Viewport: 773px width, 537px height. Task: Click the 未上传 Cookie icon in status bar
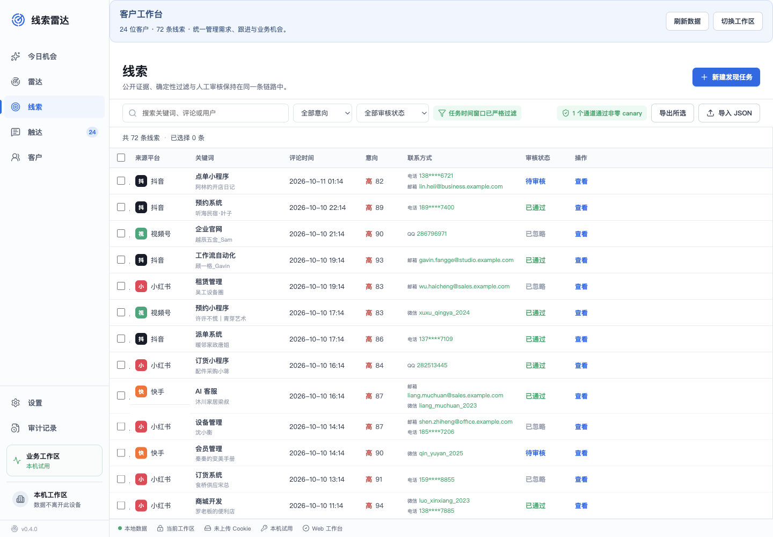click(208, 528)
